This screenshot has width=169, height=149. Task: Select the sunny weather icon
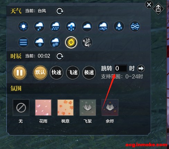coord(23,26)
